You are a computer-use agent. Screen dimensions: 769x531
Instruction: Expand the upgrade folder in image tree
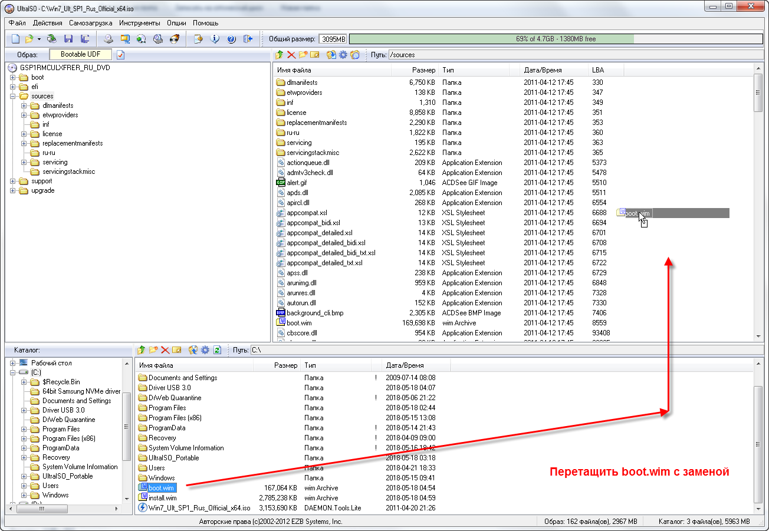(x=12, y=190)
